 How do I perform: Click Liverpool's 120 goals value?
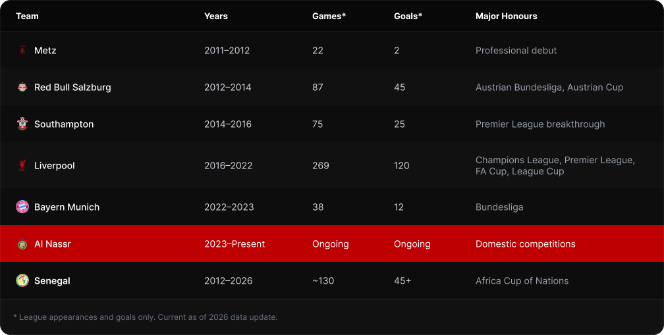point(401,165)
